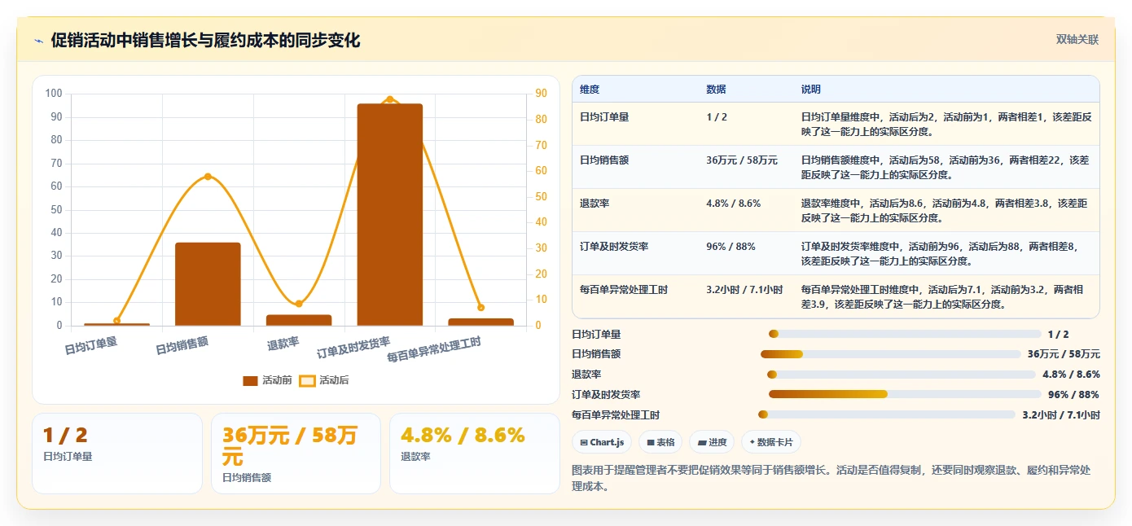Image resolution: width=1132 pixels, height=526 pixels.
Task: Click the 日均订单量 progress bar
Action: [x=905, y=334]
